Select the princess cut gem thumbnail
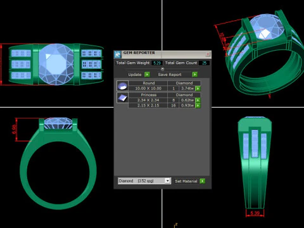The image size is (304, 228). point(122,98)
